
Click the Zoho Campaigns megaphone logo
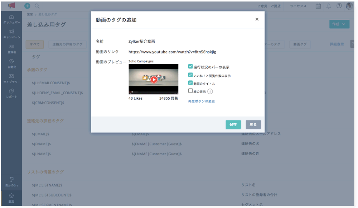[x=11, y=5]
